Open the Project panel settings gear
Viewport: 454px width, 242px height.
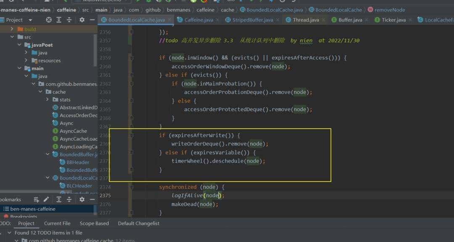pyautogui.click(x=82, y=20)
